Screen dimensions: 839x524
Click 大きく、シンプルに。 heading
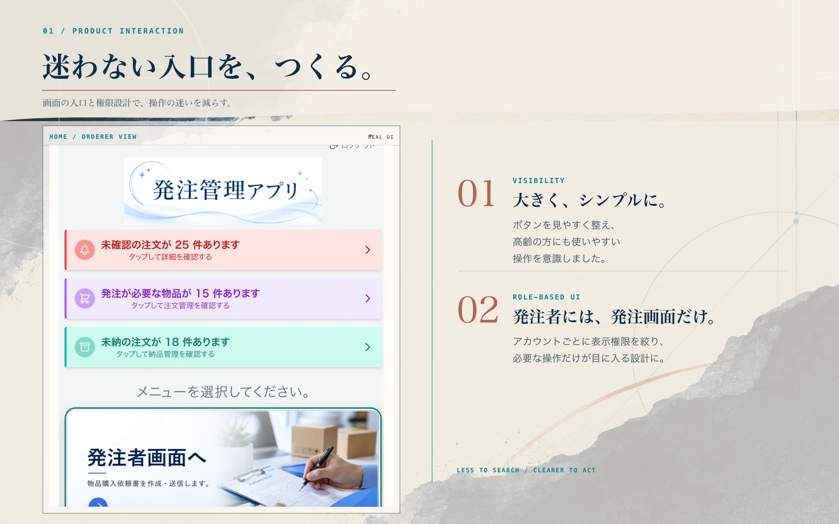point(590,200)
